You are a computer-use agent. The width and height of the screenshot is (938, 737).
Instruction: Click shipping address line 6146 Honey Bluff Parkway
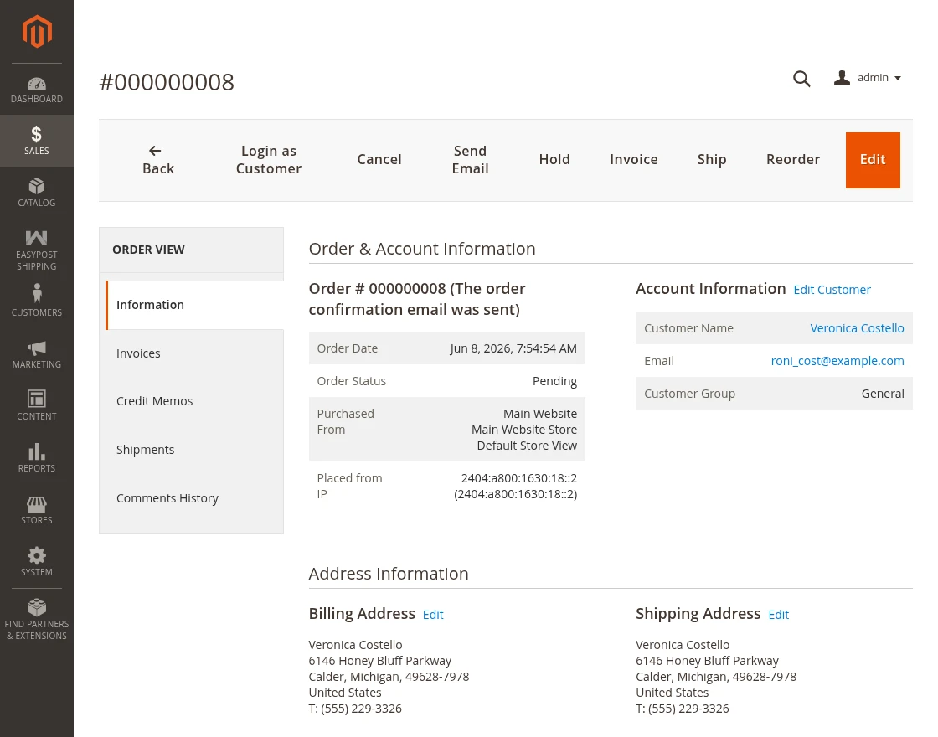click(707, 661)
